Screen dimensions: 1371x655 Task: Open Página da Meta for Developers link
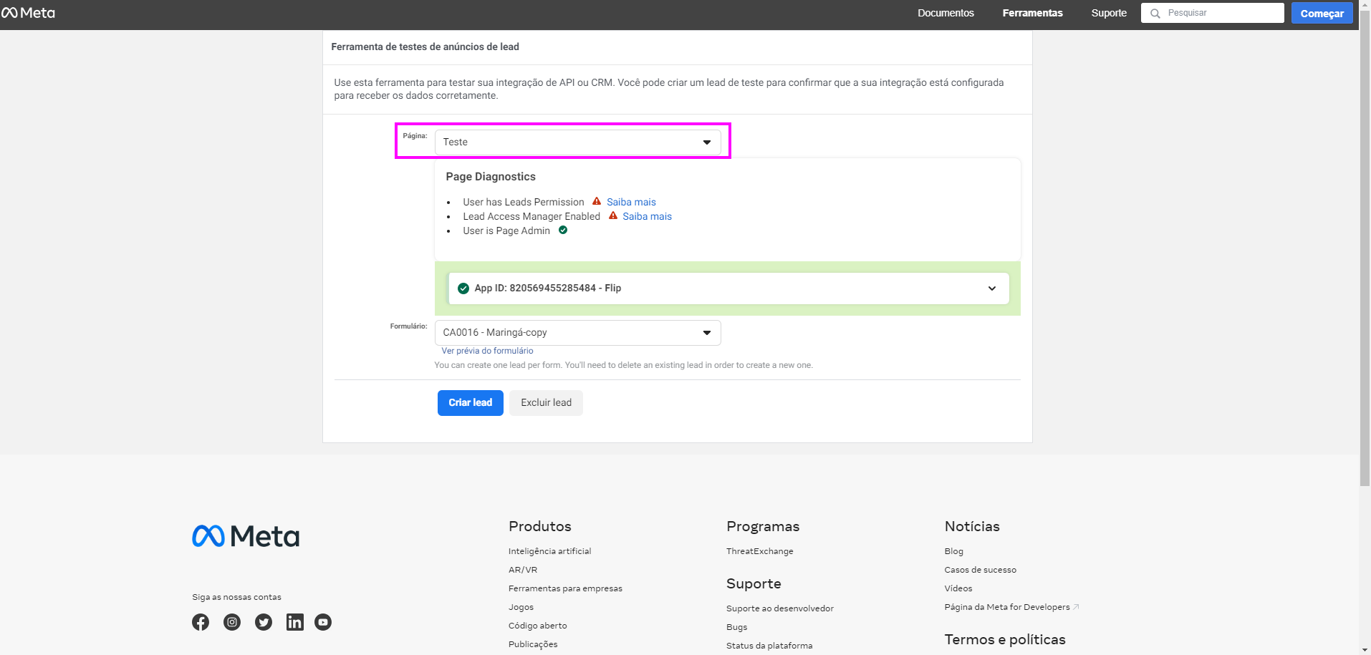1006,607
